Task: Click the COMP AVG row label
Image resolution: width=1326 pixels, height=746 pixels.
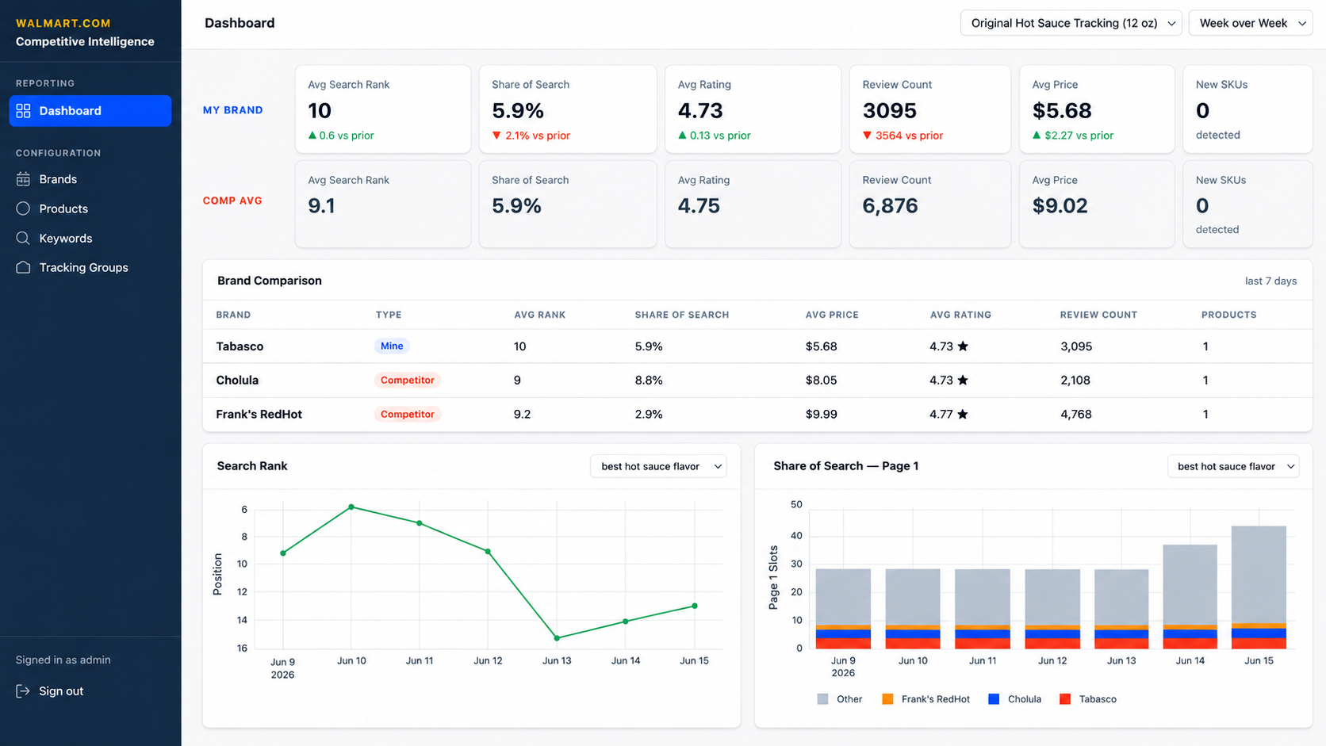Action: tap(232, 201)
